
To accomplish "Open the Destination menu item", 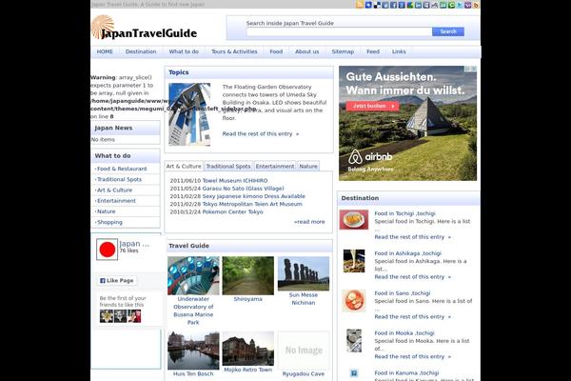I will pos(141,51).
